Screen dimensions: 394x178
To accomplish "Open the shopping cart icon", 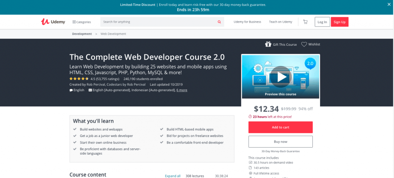I will click(305, 22).
